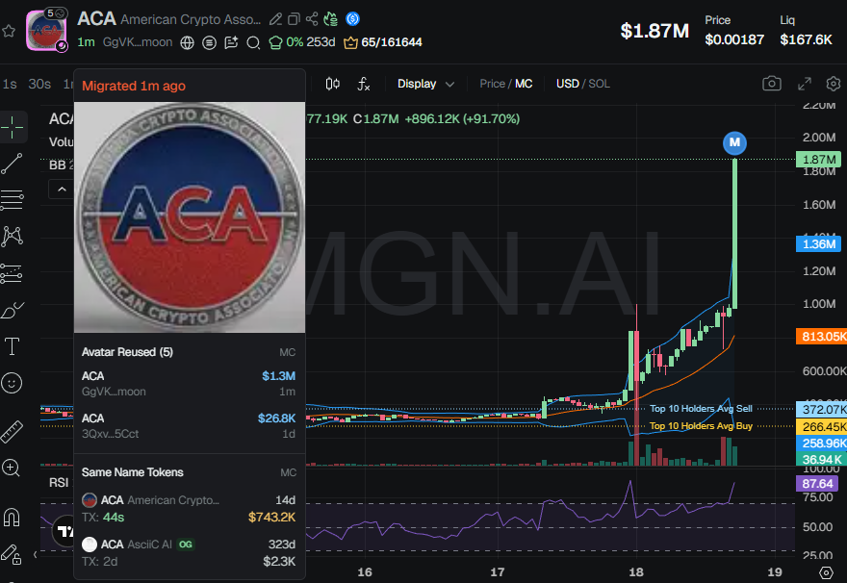Select the ruler measure tool
The image size is (847, 583).
tap(12, 431)
